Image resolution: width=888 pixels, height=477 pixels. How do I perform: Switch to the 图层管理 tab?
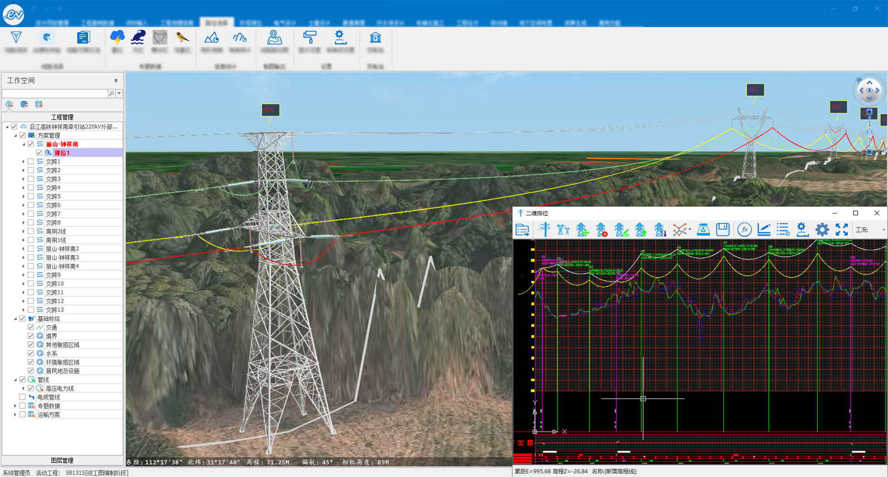(62, 461)
